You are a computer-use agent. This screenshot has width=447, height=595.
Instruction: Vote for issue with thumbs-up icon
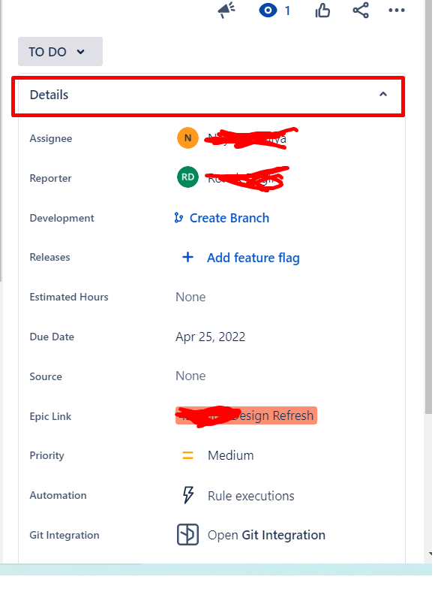click(x=322, y=11)
